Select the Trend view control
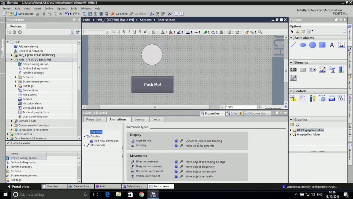This screenshot has width=353, height=199. coord(303,98)
